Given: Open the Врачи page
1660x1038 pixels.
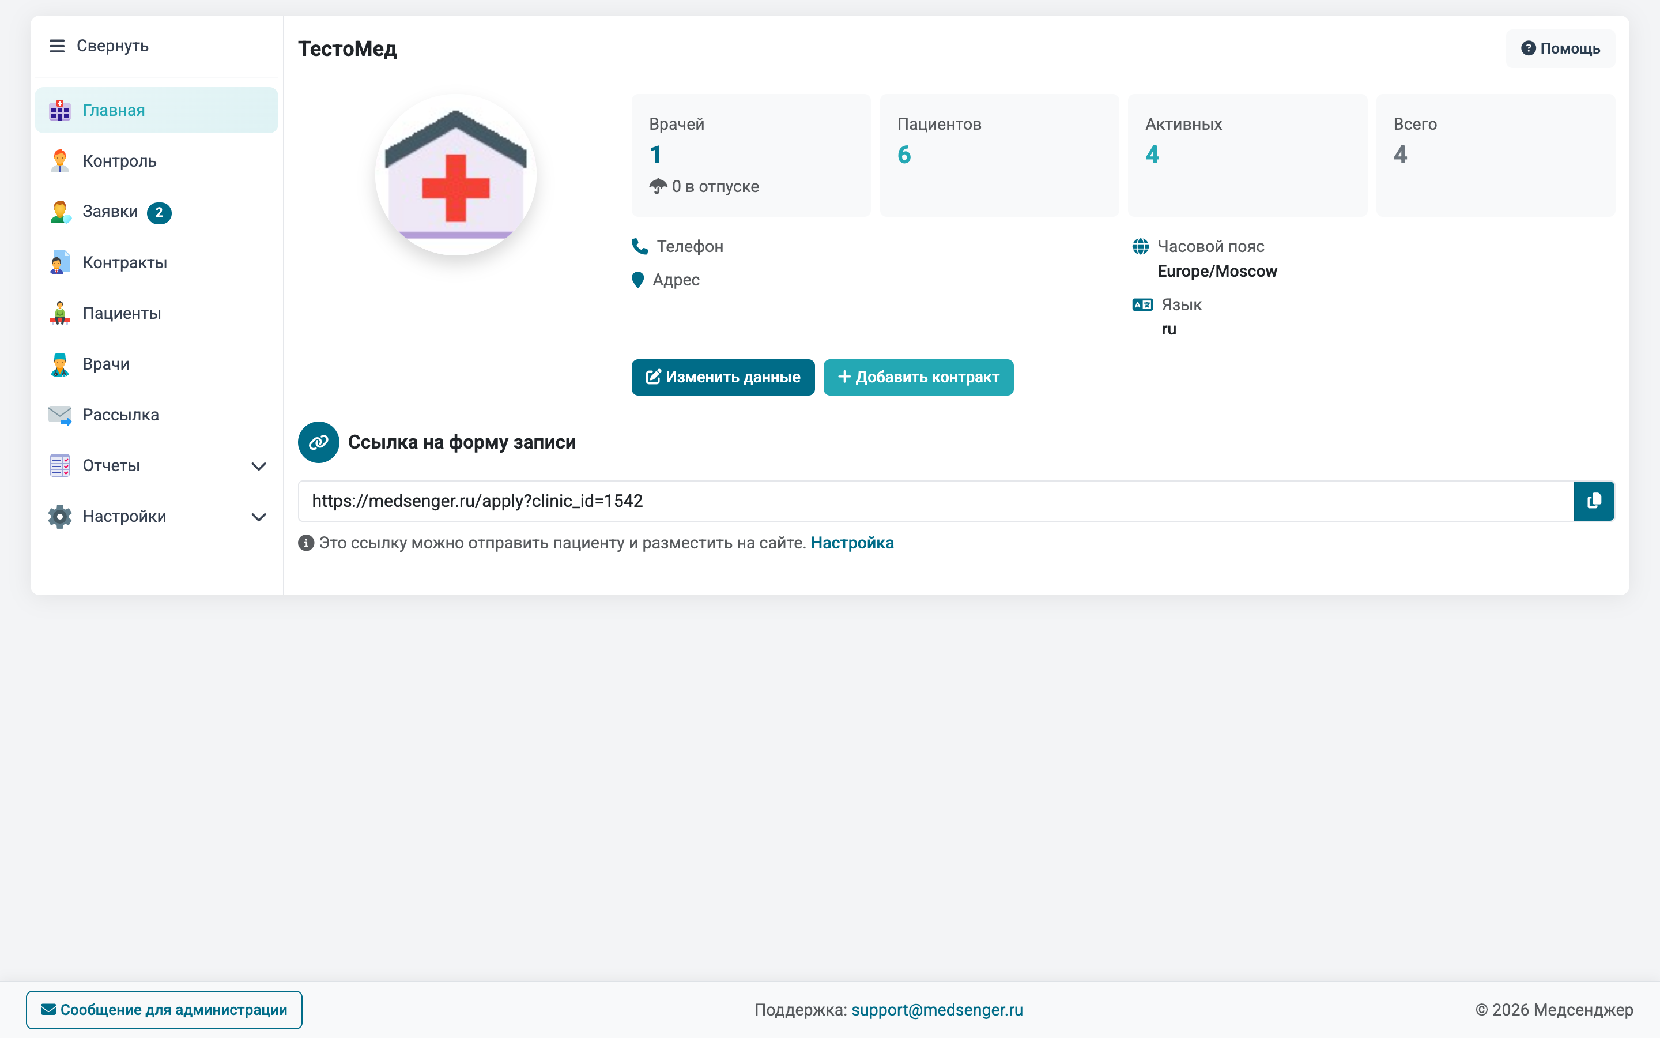Looking at the screenshot, I should 156,364.
